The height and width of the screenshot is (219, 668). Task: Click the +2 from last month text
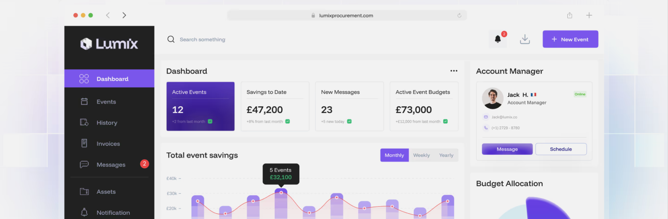coord(189,122)
